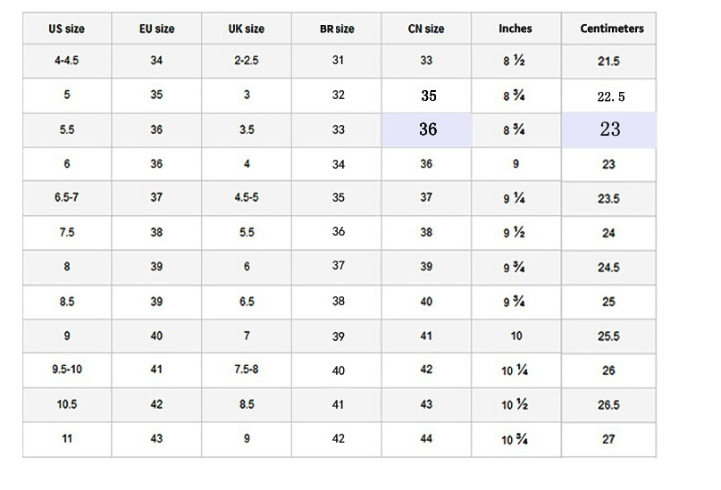Click the EU size column header
Viewport: 721px width, 490px height.
157,29
